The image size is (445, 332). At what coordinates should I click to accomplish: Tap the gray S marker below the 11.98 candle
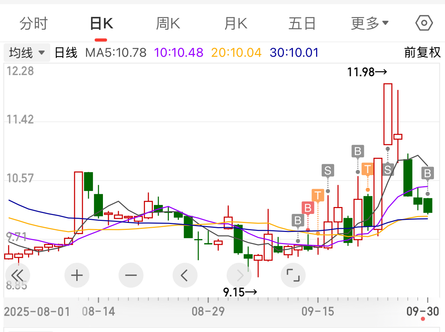pyautogui.click(x=387, y=169)
